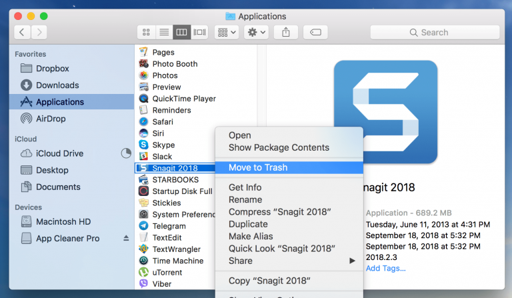The width and height of the screenshot is (512, 298).
Task: Select STARBOOKS app
Action: pos(175,179)
